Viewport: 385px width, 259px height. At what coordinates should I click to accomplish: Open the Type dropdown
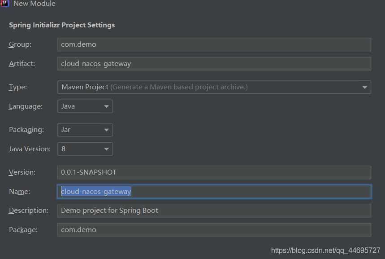[x=214, y=87]
